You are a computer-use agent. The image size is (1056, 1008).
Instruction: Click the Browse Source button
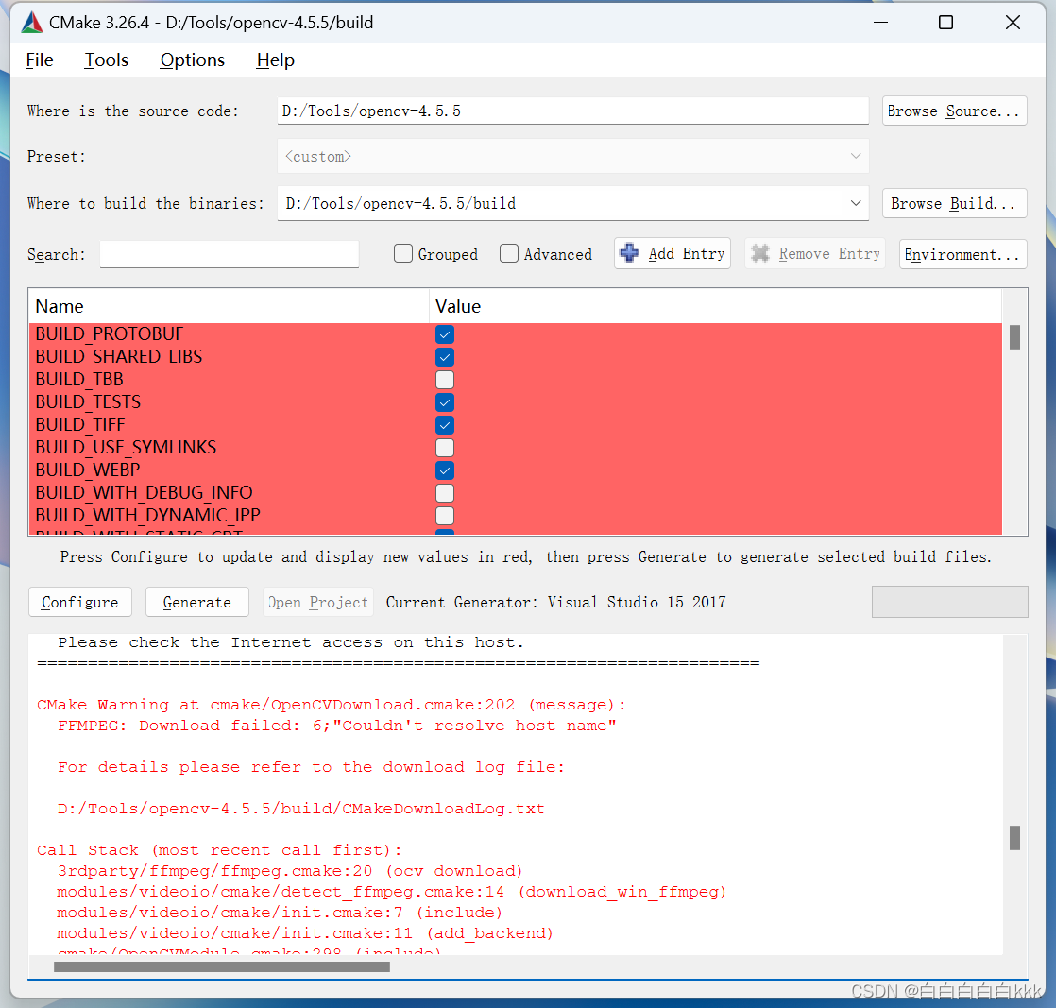[x=954, y=111]
